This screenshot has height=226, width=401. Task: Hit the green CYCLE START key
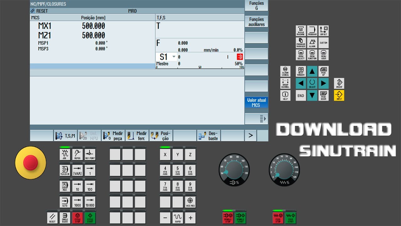tap(90, 218)
